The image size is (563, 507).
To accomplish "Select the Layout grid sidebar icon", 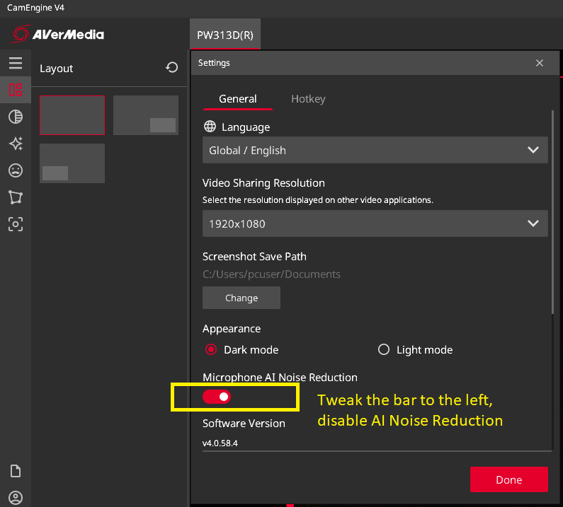I will 16,90.
